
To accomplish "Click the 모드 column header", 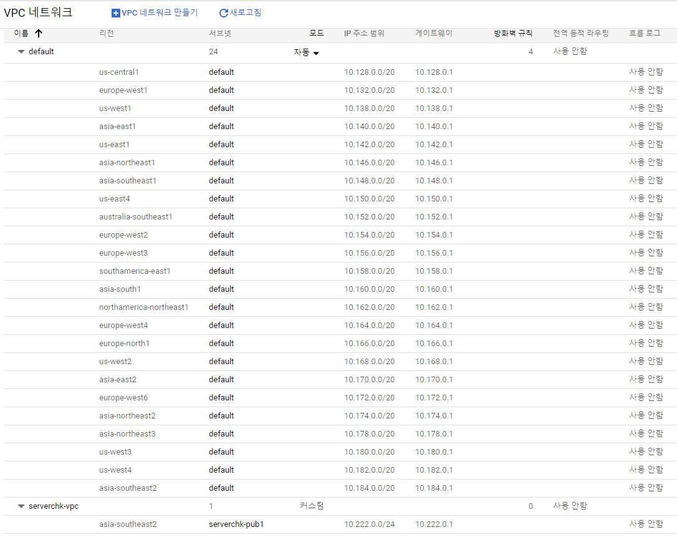I will click(317, 33).
